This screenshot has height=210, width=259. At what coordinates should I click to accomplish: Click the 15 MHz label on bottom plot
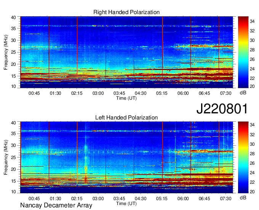click(13, 181)
